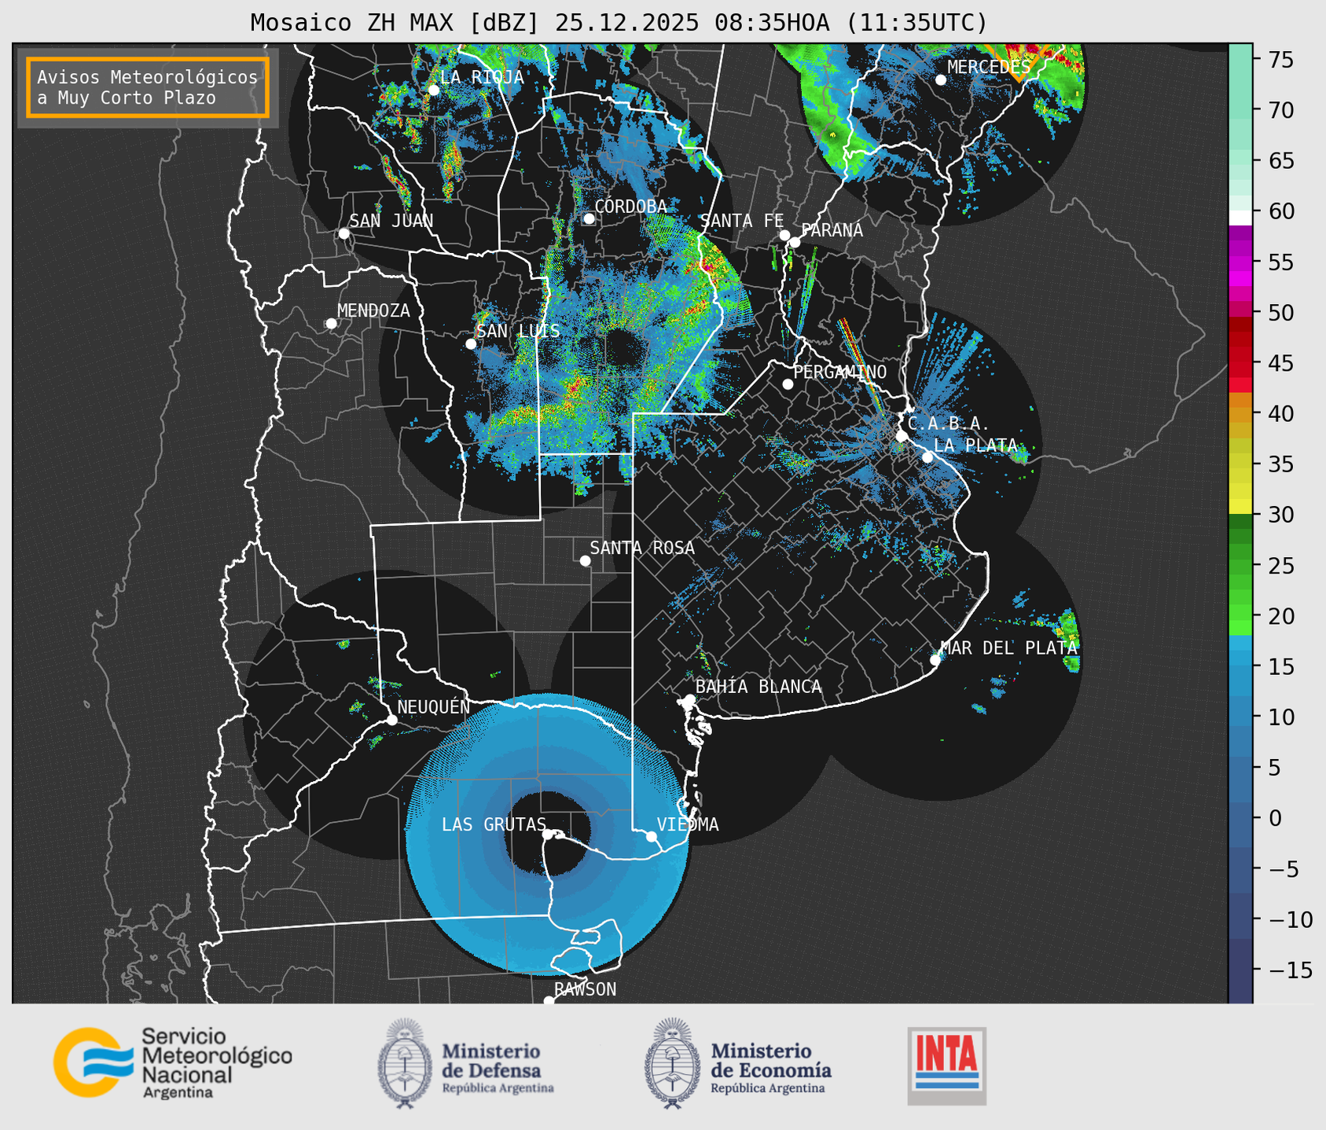This screenshot has width=1326, height=1130.
Task: Click the Avisos Meteorológicos a Muy Corto Plazo box
Action: (148, 87)
